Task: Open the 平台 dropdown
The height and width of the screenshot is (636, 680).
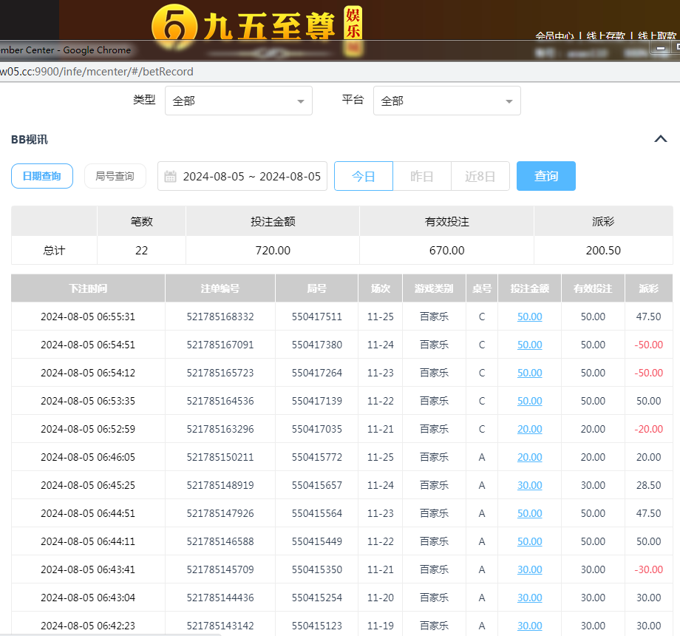Action: tap(446, 101)
